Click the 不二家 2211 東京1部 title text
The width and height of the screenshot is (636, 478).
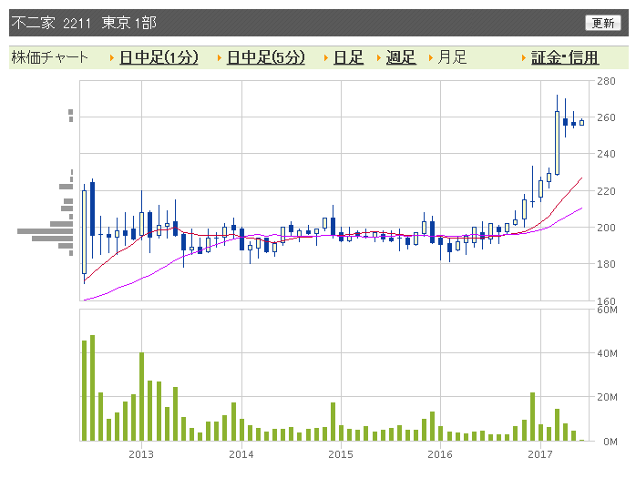[84, 23]
